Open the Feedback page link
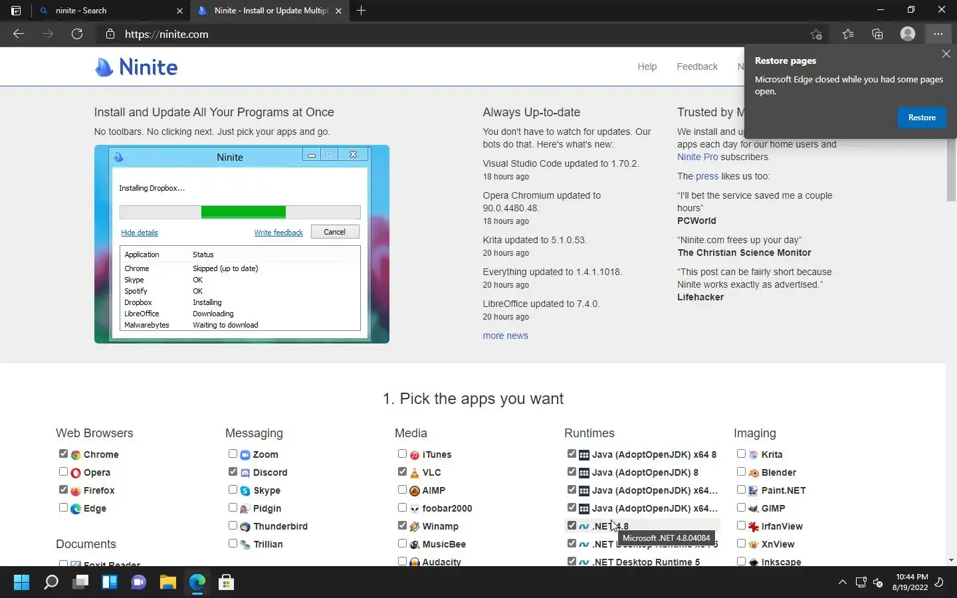The width and height of the screenshot is (957, 598). tap(697, 66)
